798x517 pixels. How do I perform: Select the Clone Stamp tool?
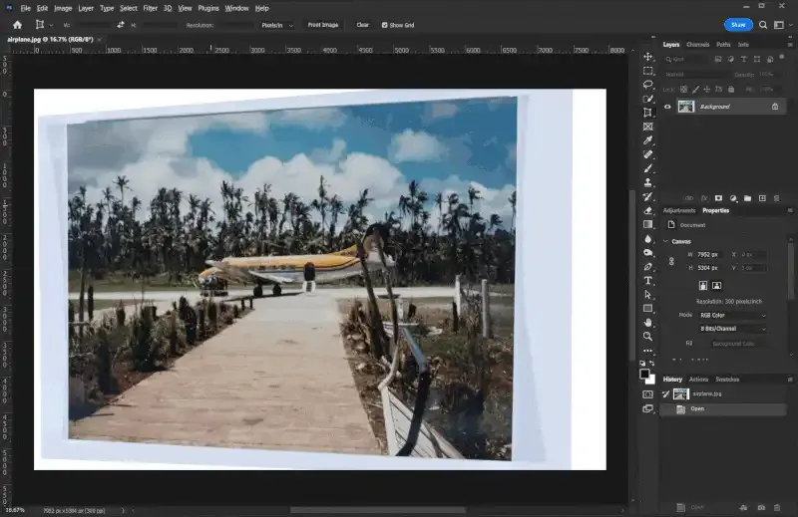coord(647,182)
